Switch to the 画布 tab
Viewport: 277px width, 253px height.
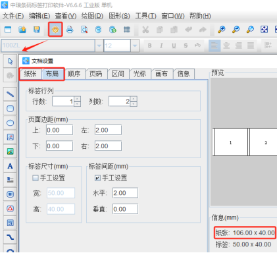coord(162,74)
